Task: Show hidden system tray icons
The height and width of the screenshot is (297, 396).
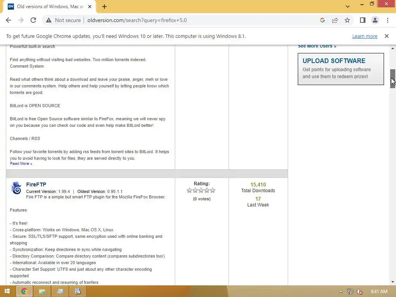Action: pos(341,292)
